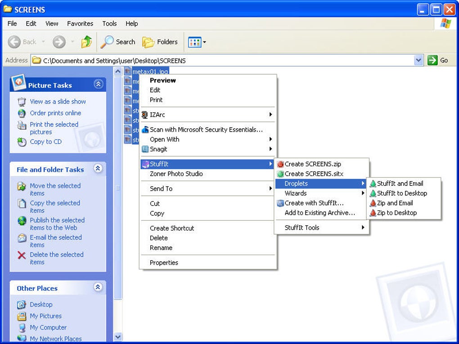459x344 pixels.
Task: Select Zip to Desktop droplet
Action: tap(404, 213)
